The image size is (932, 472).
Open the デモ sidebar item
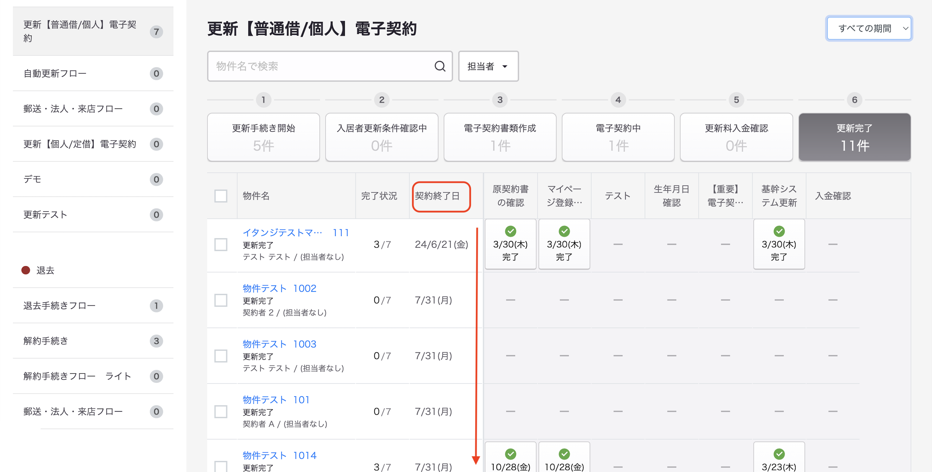(x=93, y=179)
